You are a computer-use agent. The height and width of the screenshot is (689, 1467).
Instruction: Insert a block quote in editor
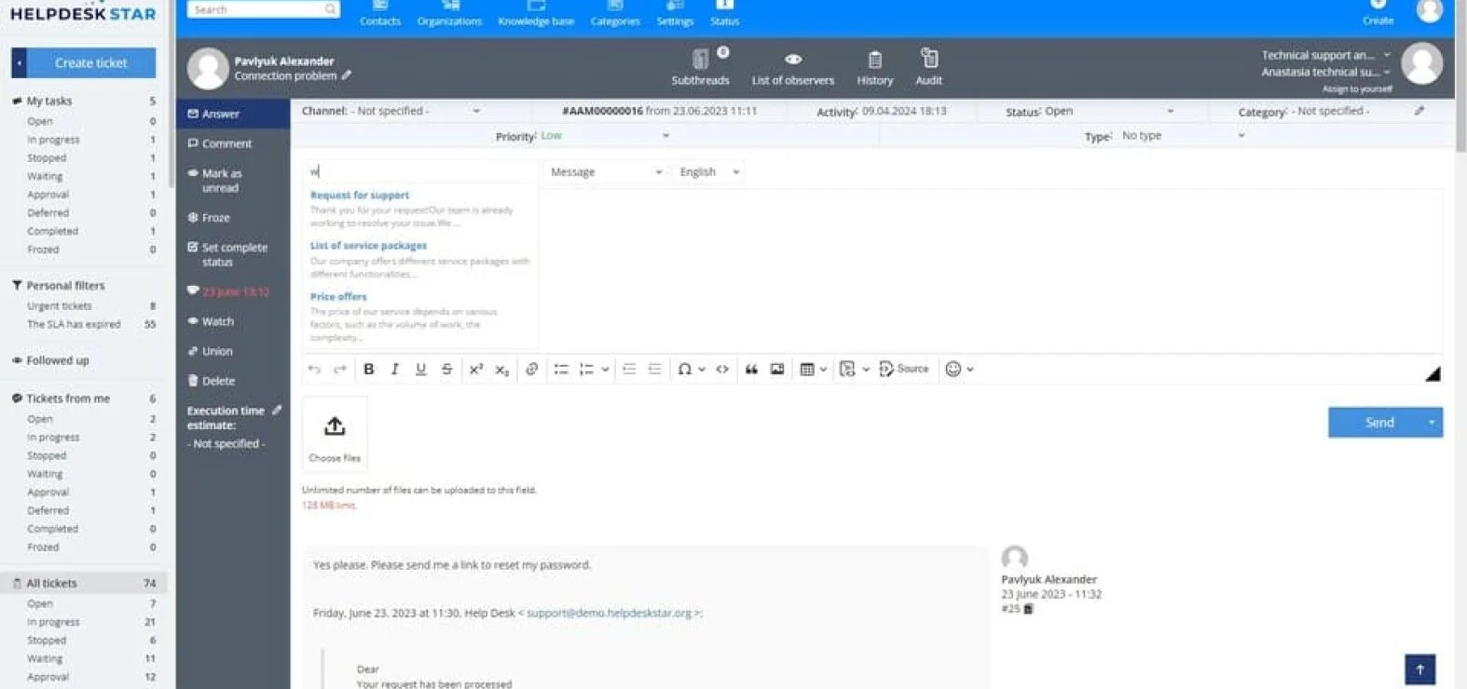click(751, 370)
